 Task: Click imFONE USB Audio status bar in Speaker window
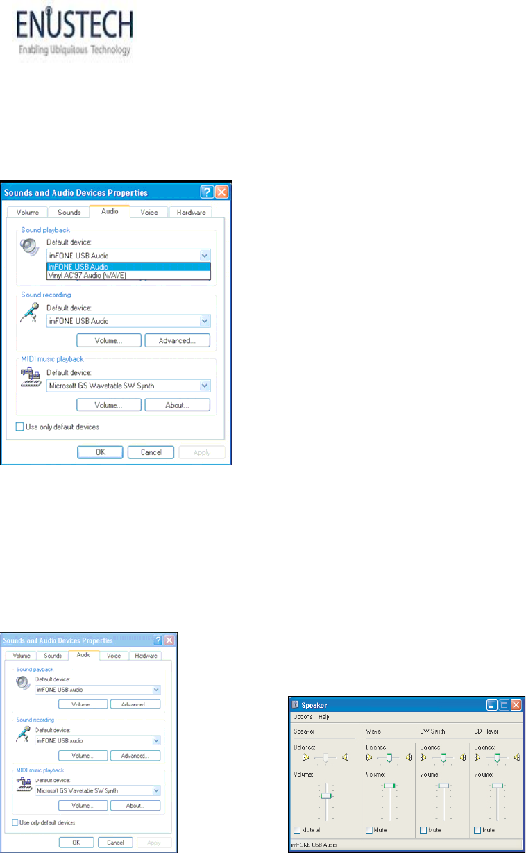point(405,845)
